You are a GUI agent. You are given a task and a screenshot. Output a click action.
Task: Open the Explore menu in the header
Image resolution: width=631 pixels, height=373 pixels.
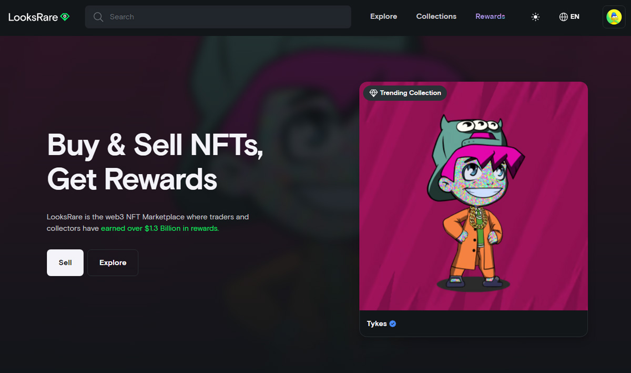383,16
